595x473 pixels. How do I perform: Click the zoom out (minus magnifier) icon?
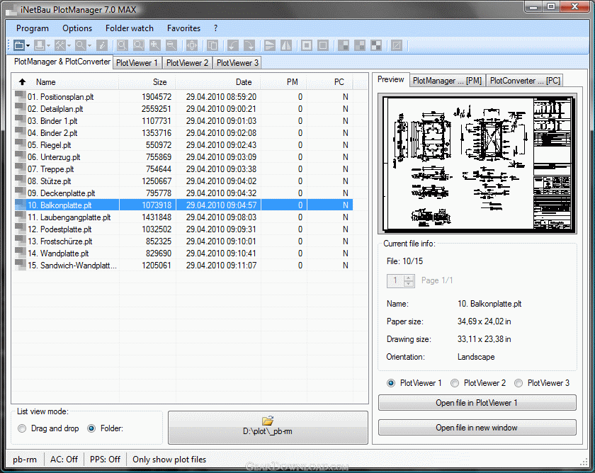tap(171, 45)
